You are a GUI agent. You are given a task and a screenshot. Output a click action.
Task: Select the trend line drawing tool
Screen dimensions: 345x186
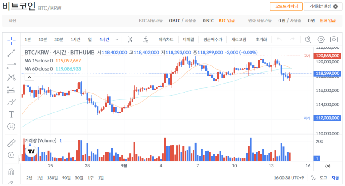tap(11, 53)
